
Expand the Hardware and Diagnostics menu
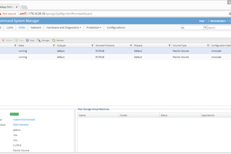(64, 28)
